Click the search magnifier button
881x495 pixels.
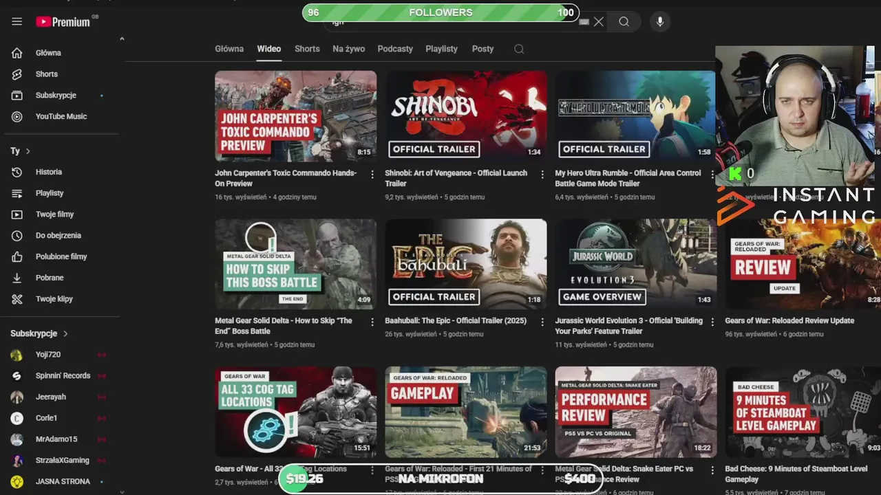(x=624, y=22)
